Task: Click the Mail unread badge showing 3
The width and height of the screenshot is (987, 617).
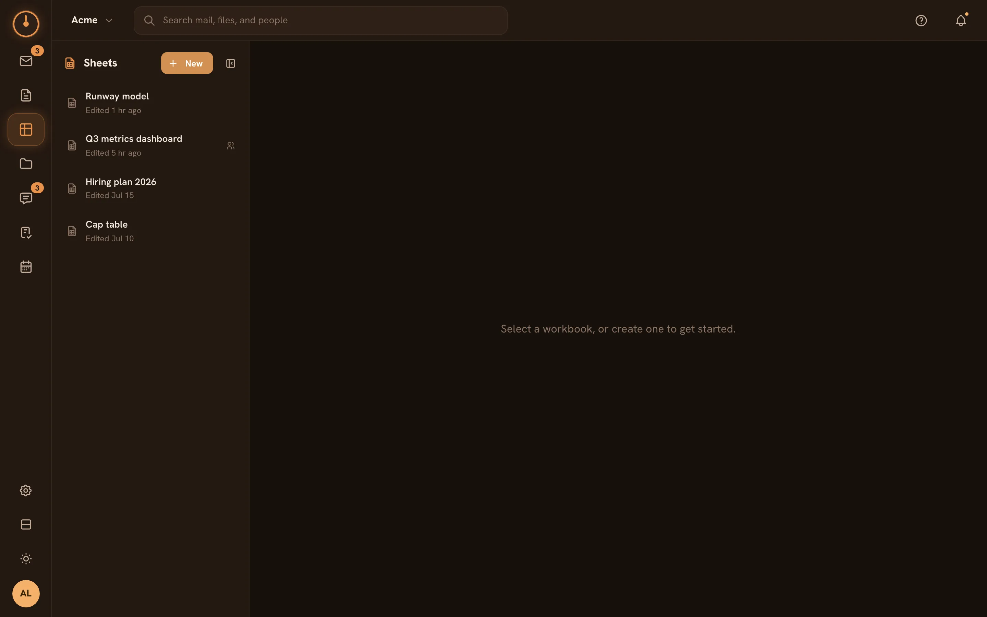Action: tap(37, 51)
